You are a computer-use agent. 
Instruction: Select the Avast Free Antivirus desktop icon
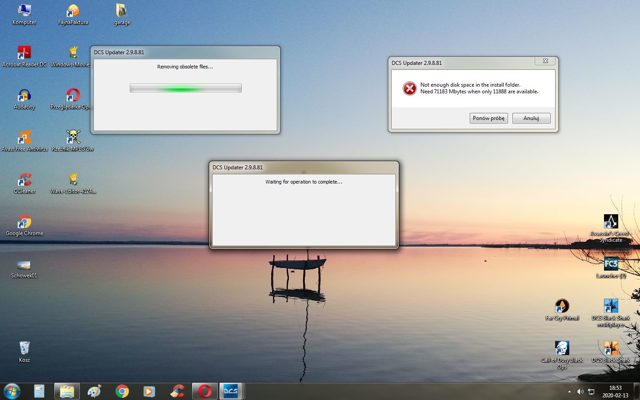tap(24, 138)
